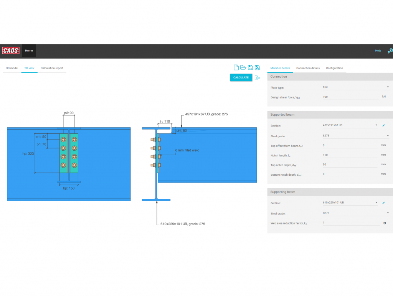Open the settings wrench tool
Image resolution: width=393 pixels, height=296 pixels.
390,50
